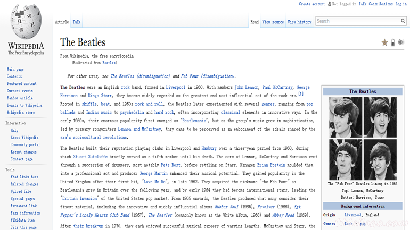The image size is (410, 230).
Task: Open Wikidata item link
Action: pyautogui.click(x=22, y=220)
